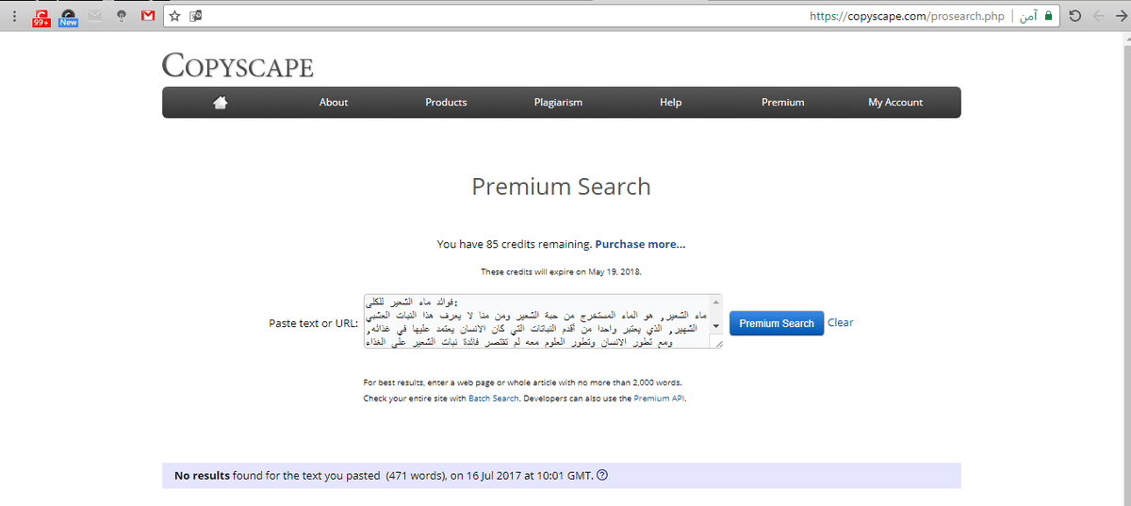Click the green secure padlock icon
The width and height of the screenshot is (1131, 506).
[1048, 16]
